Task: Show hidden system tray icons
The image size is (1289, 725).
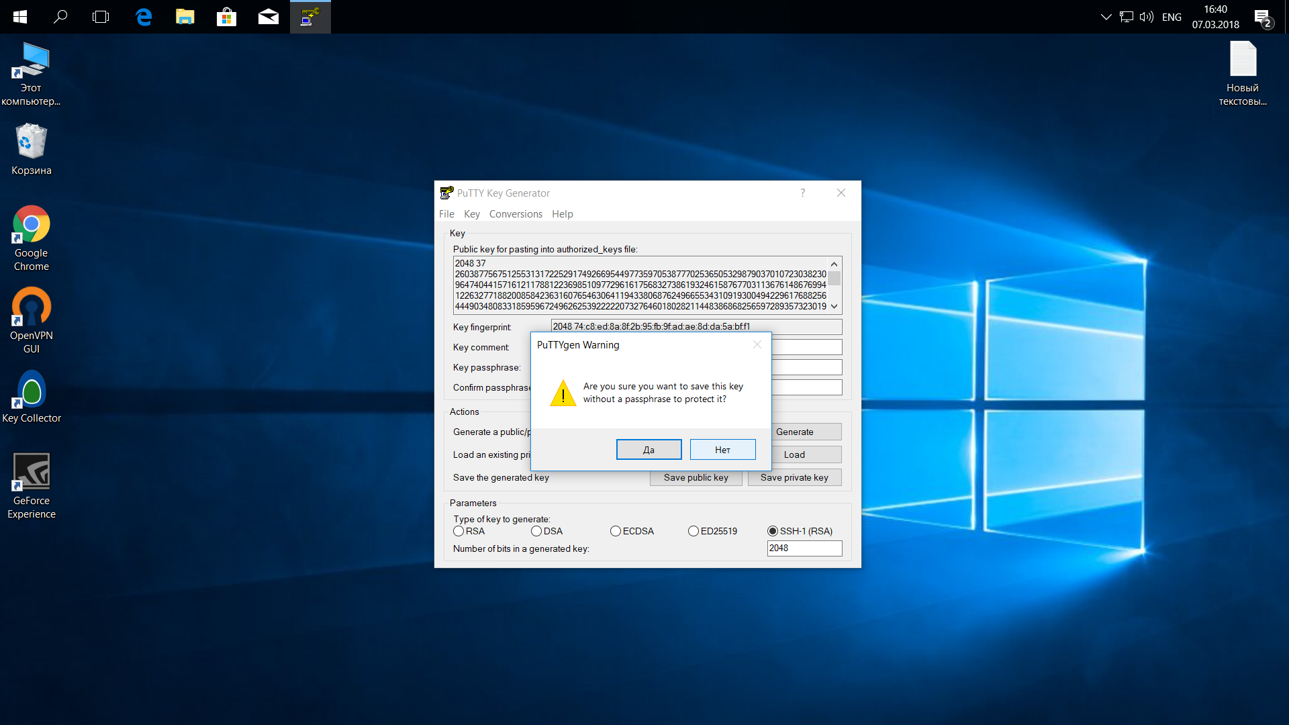Action: [x=1106, y=17]
